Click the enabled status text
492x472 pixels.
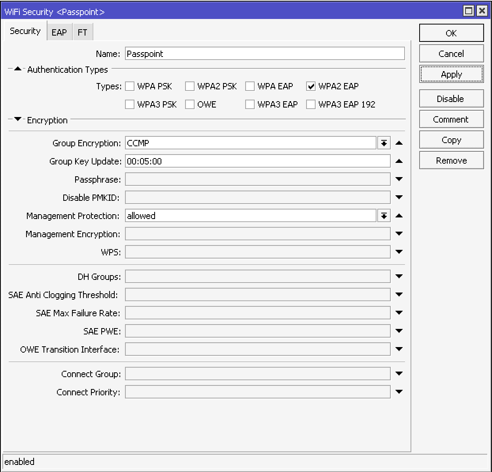click(x=19, y=462)
